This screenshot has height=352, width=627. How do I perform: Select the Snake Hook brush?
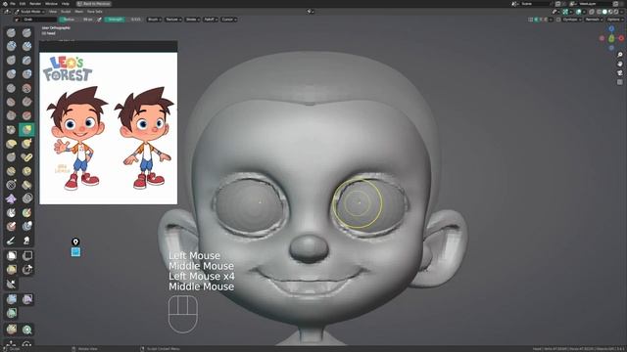26,144
